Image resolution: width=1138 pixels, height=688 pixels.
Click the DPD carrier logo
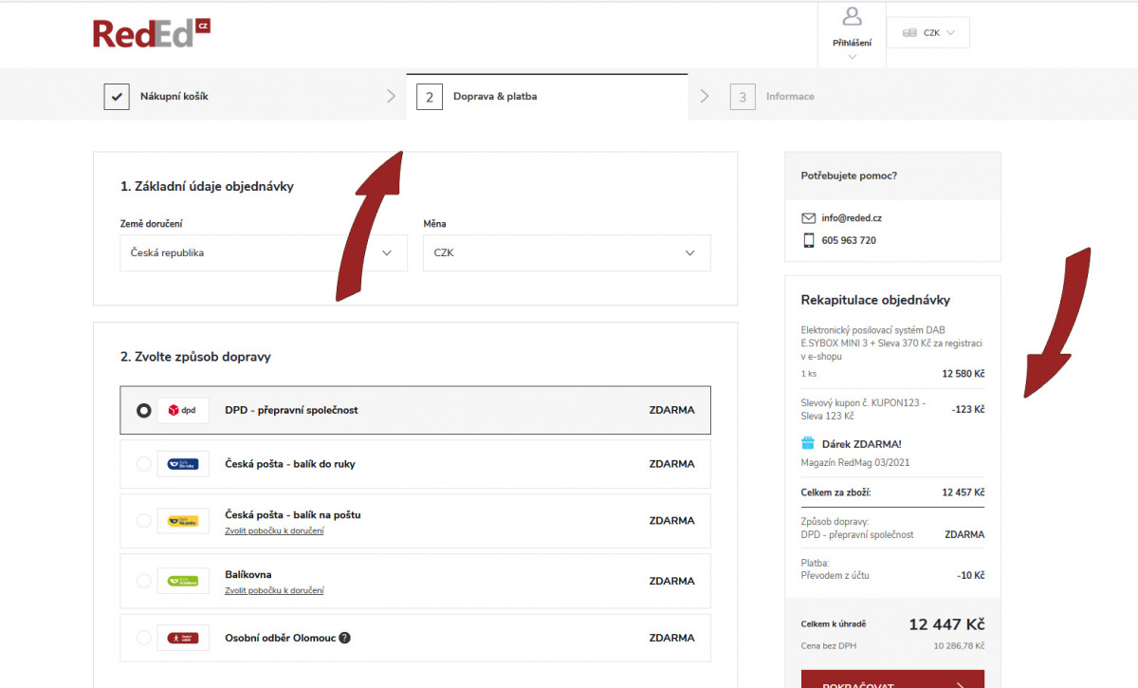(x=182, y=410)
